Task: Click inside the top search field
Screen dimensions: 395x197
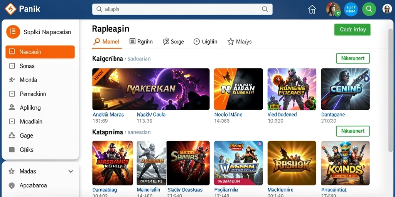Action: (x=182, y=9)
